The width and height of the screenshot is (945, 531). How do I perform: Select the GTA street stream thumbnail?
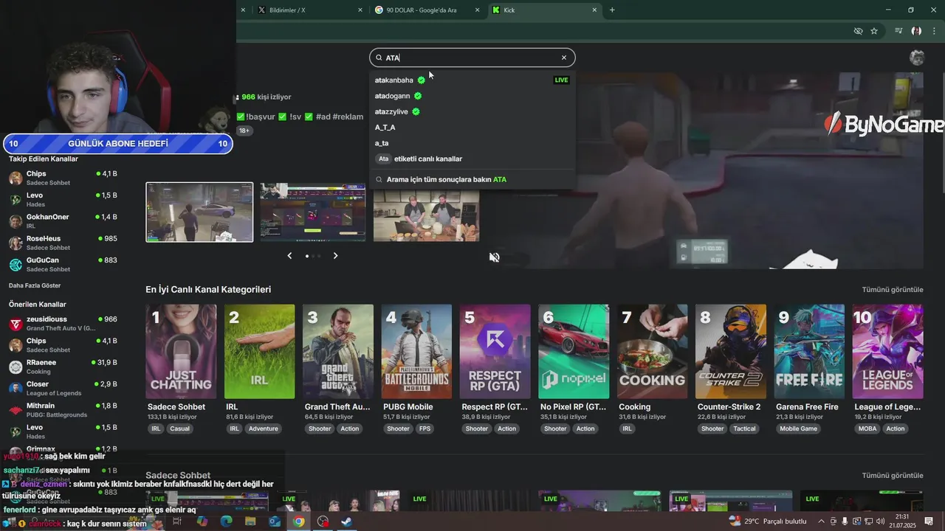point(199,212)
